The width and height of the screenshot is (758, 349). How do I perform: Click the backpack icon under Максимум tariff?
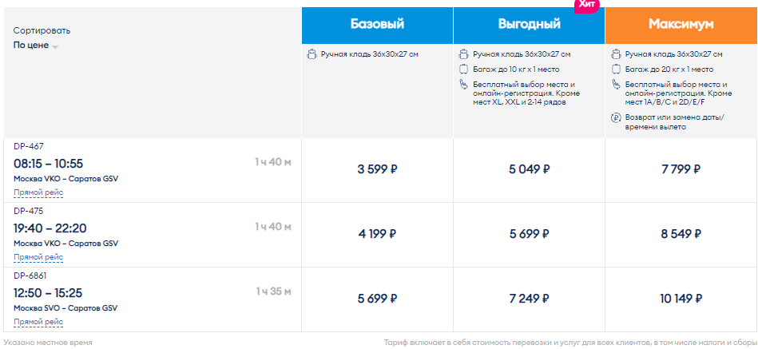point(616,54)
